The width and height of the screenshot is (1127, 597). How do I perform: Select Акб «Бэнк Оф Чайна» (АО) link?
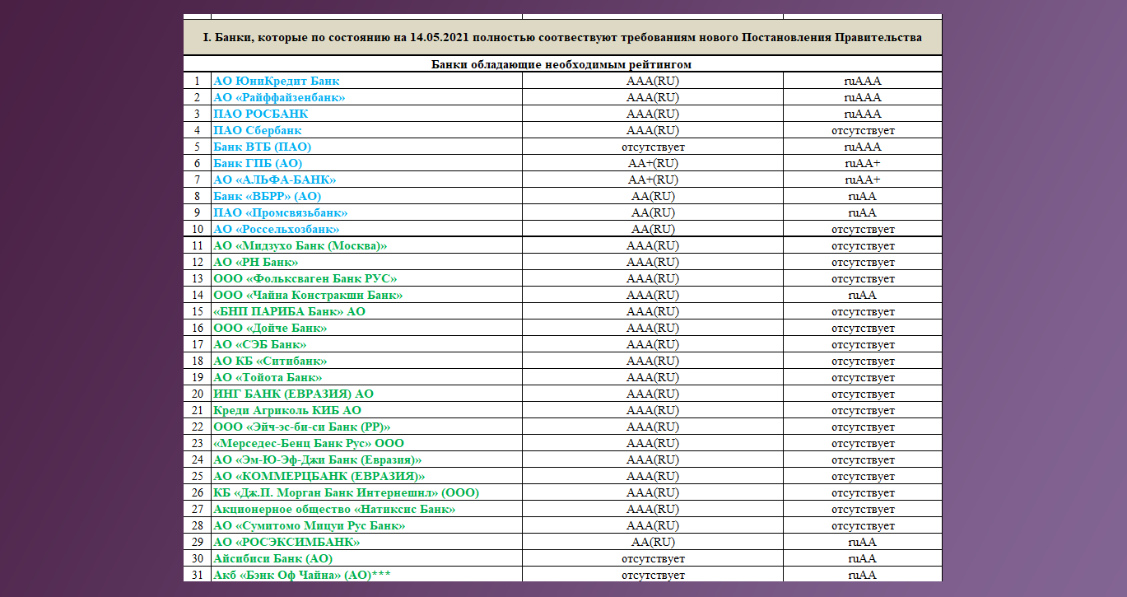pyautogui.click(x=301, y=575)
